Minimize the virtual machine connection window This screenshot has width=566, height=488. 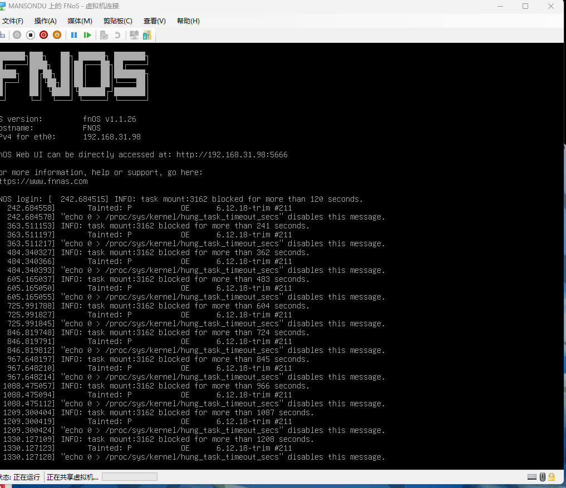click(x=500, y=6)
